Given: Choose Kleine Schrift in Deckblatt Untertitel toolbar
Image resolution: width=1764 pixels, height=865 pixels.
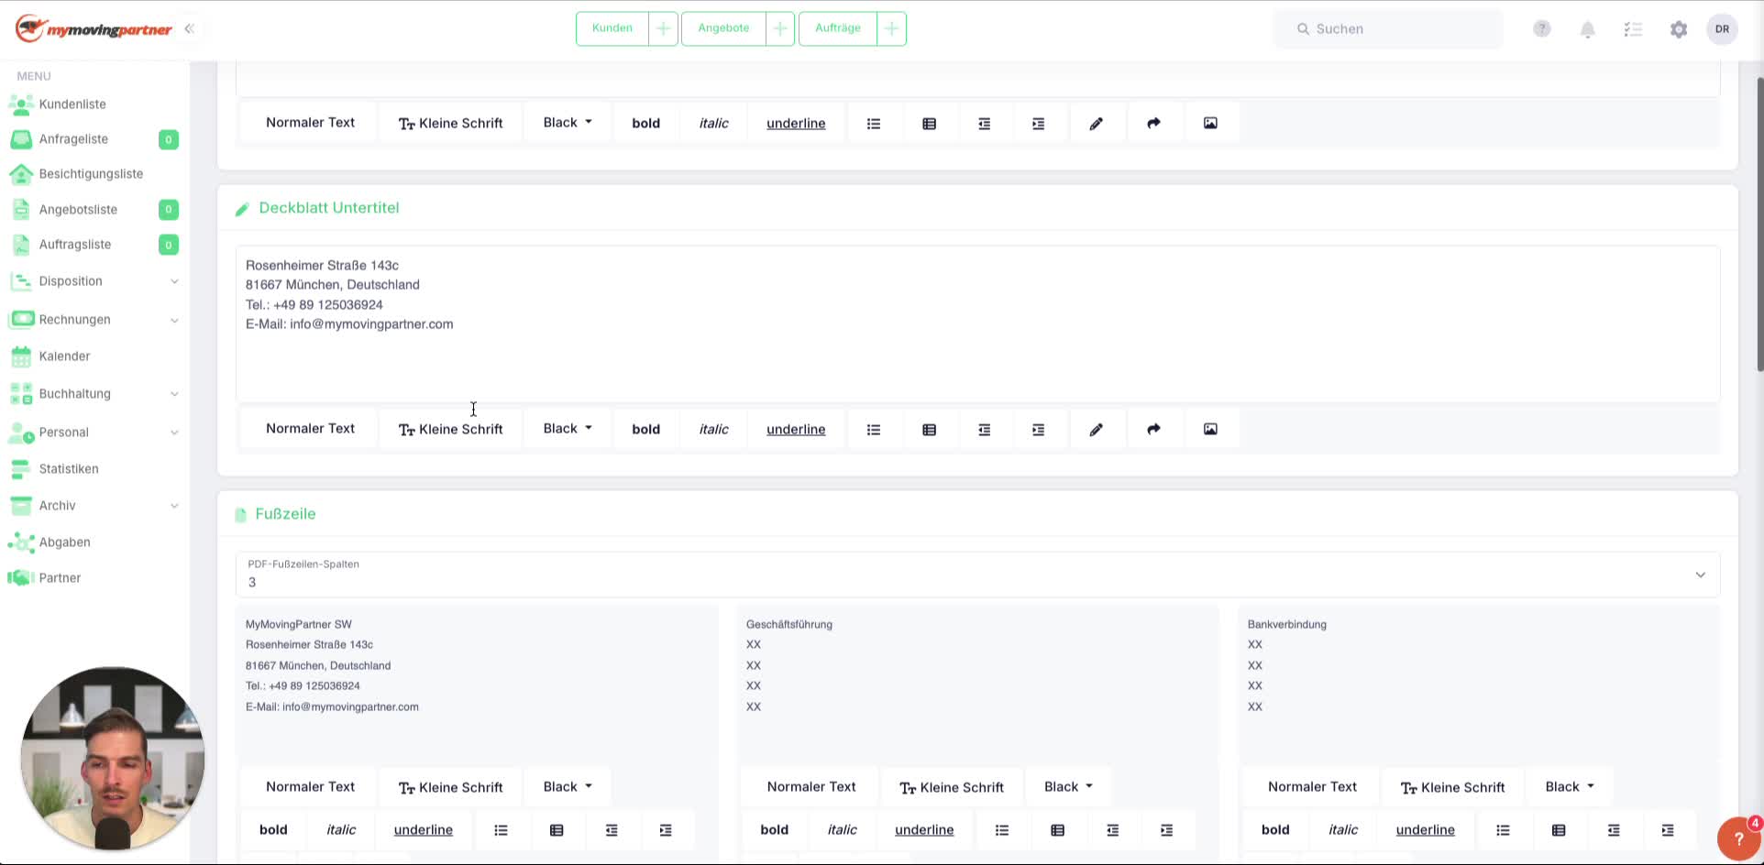Looking at the screenshot, I should pyautogui.click(x=451, y=429).
